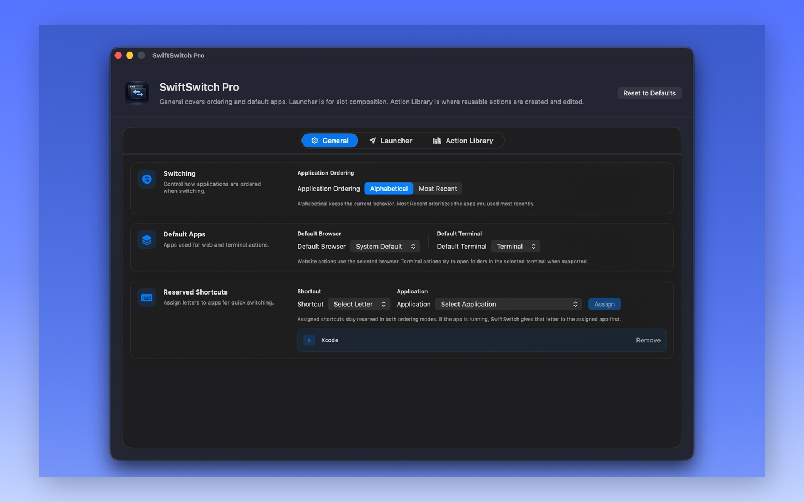
Task: Click the SwiftSwitch Pro header title
Action: 199,87
